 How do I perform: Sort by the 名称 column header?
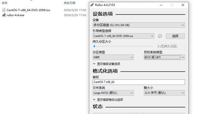[x=5, y=3]
